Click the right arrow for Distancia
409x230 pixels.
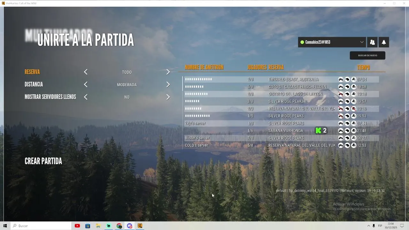(x=168, y=85)
